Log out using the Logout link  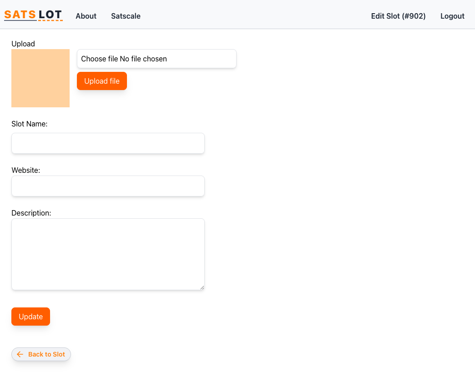click(x=452, y=16)
